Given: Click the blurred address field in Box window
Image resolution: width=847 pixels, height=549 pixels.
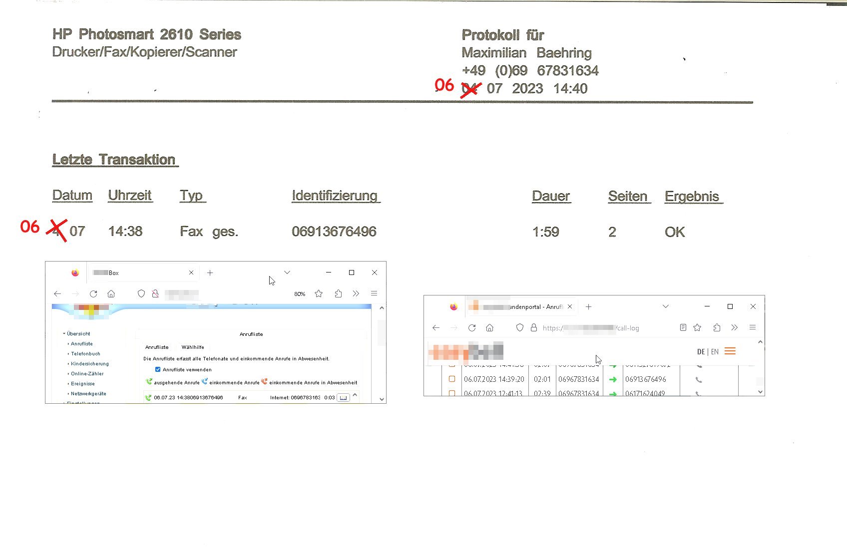Looking at the screenshot, I should (181, 294).
